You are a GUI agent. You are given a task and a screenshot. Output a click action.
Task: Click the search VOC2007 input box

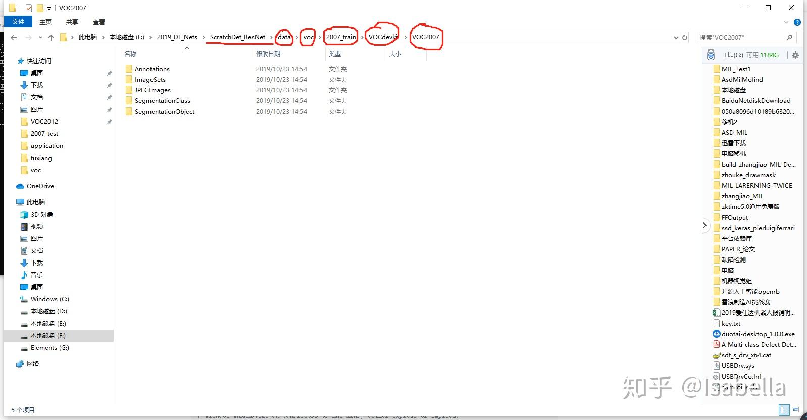[745, 37]
